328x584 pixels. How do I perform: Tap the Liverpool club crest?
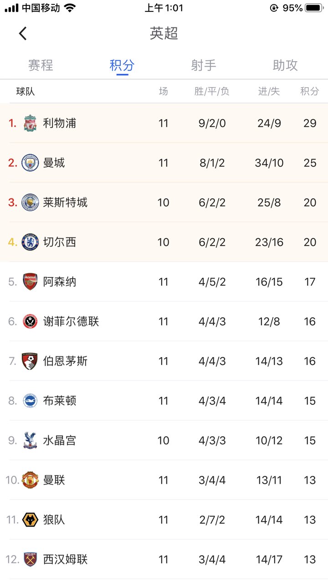pyautogui.click(x=30, y=123)
